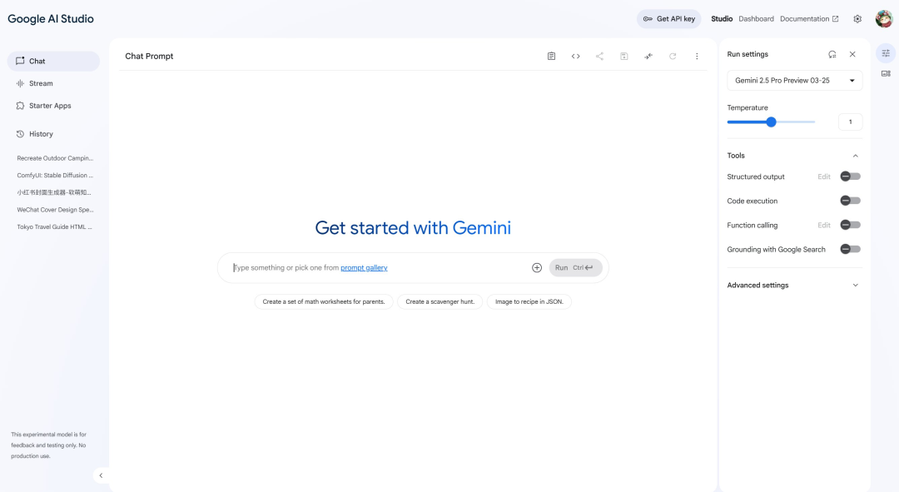Screen dimensions: 899x492
Task: Click the prompt text input field
Action: (379, 268)
